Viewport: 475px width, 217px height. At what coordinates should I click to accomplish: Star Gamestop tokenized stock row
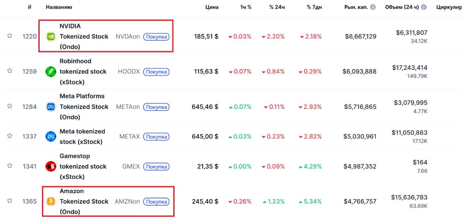pyautogui.click(x=9, y=166)
